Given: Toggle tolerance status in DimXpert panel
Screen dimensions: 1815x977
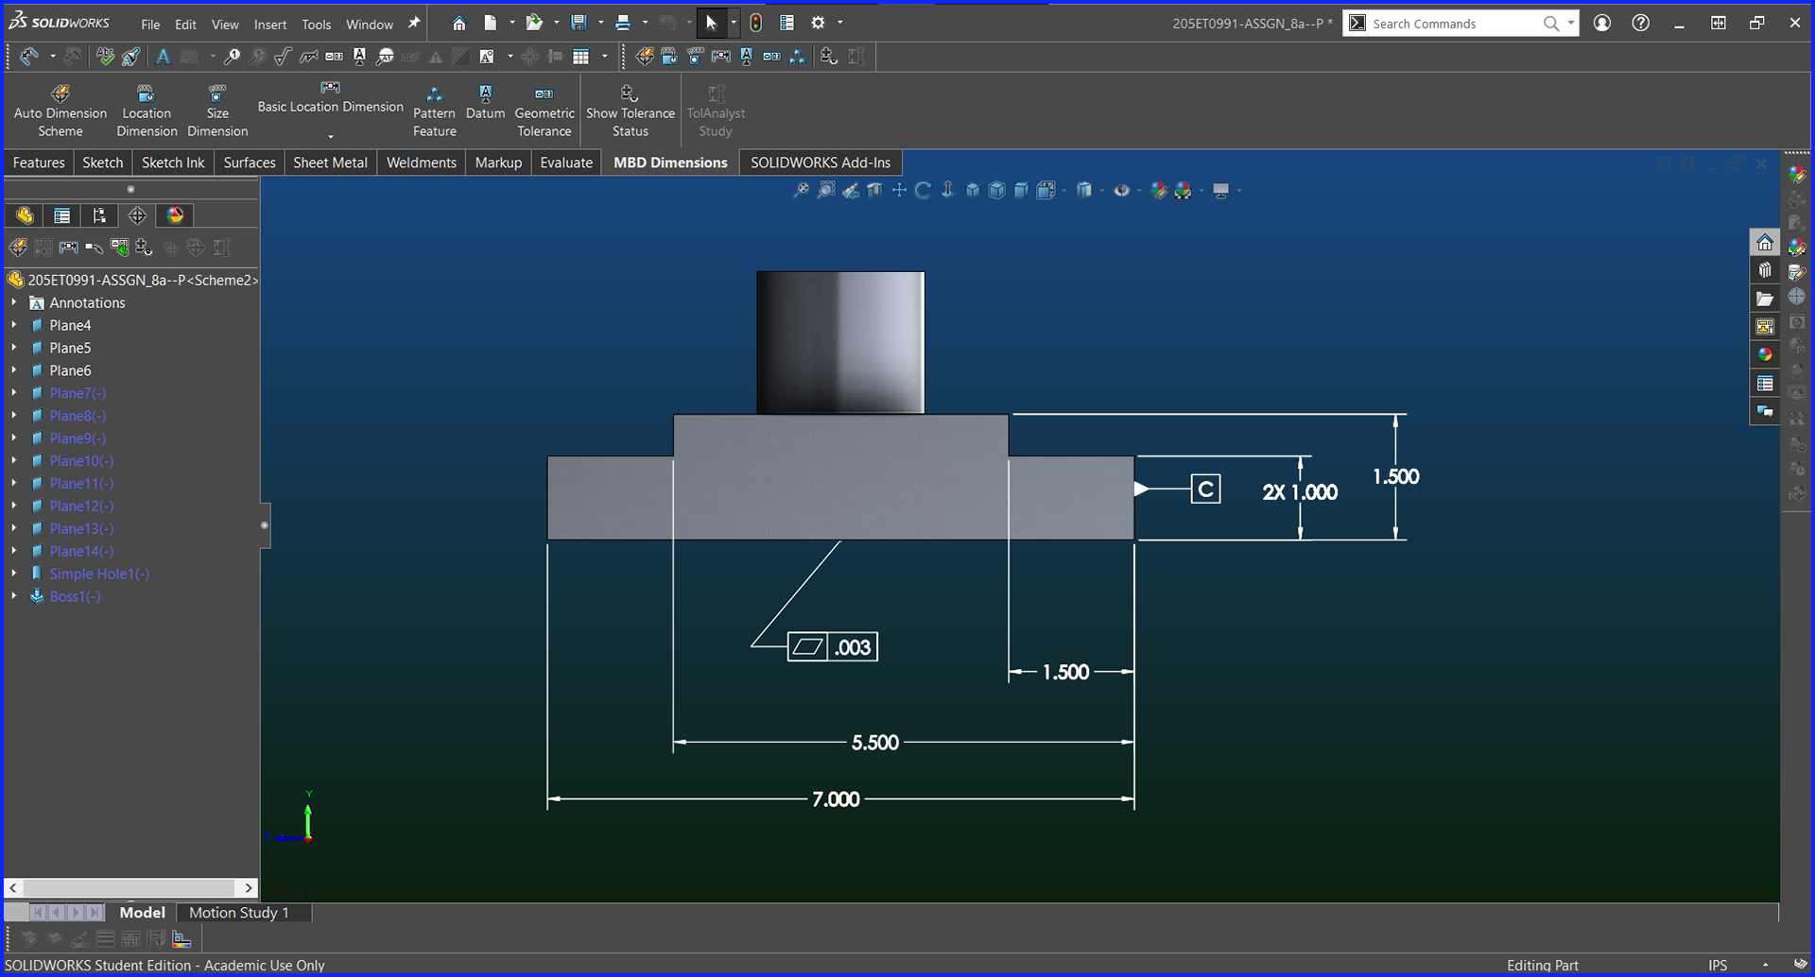Looking at the screenshot, I should pyautogui.click(x=144, y=248).
